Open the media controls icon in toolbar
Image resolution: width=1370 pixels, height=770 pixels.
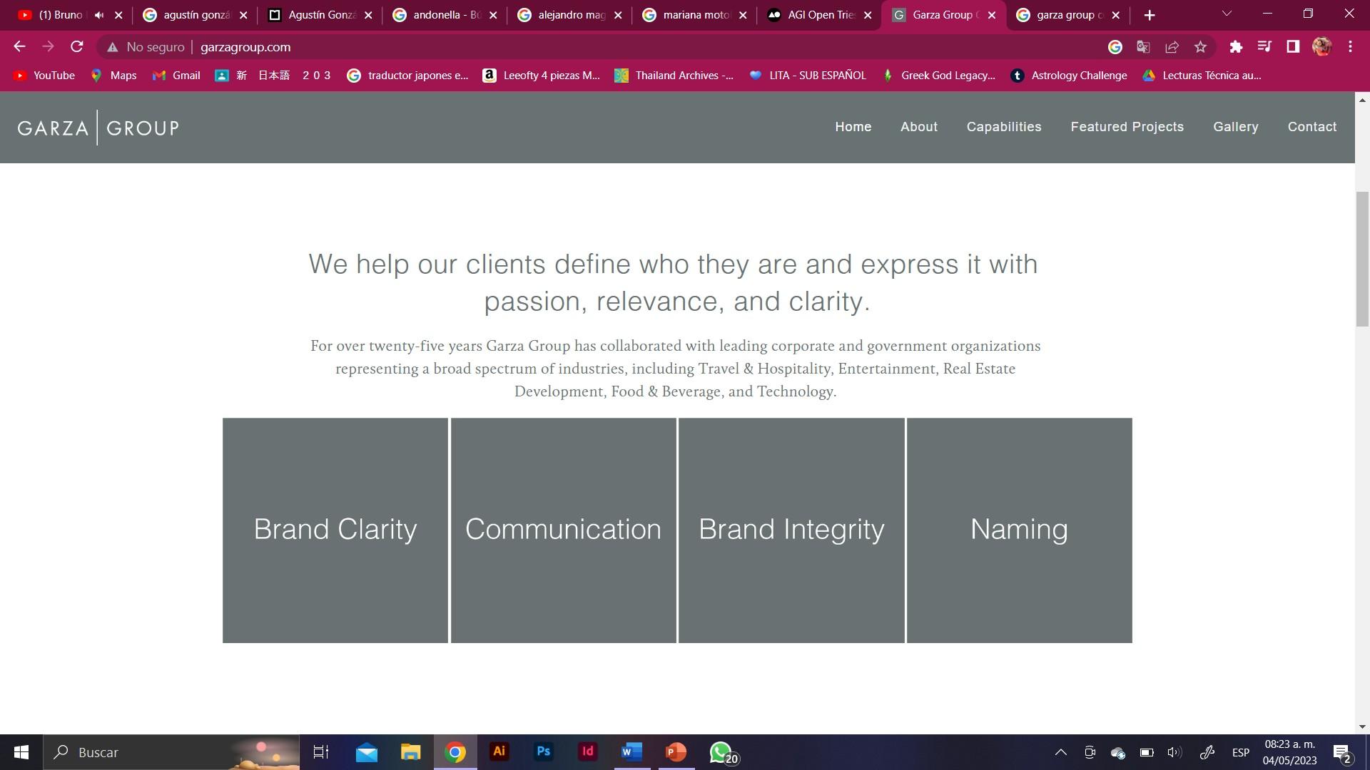click(x=1264, y=47)
